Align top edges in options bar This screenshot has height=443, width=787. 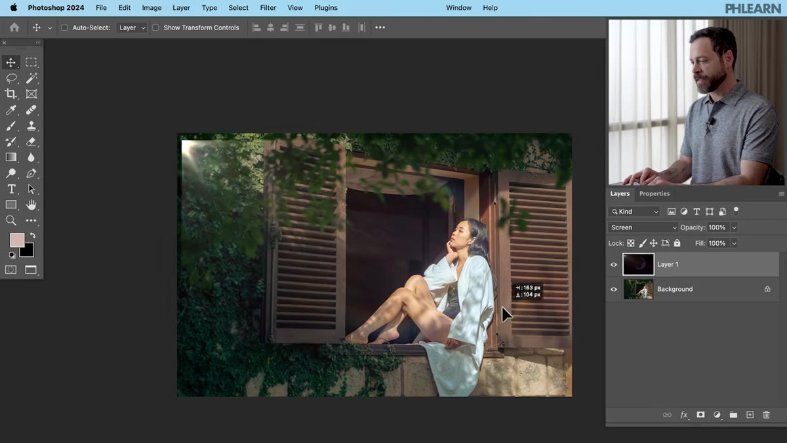318,28
